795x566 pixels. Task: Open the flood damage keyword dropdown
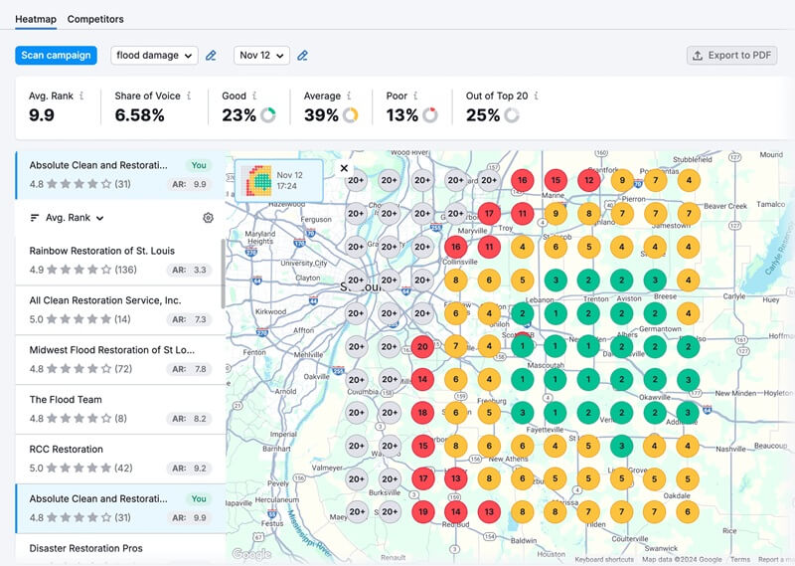pyautogui.click(x=154, y=56)
